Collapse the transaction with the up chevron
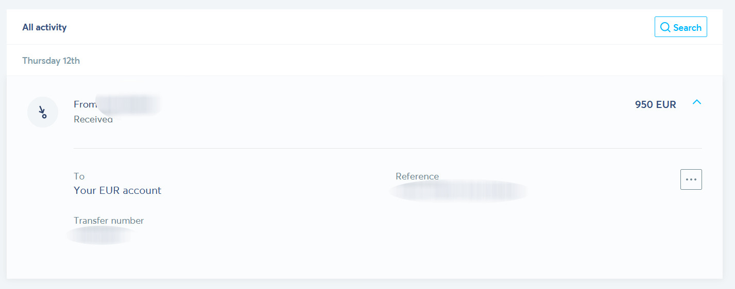The image size is (735, 289). click(697, 102)
